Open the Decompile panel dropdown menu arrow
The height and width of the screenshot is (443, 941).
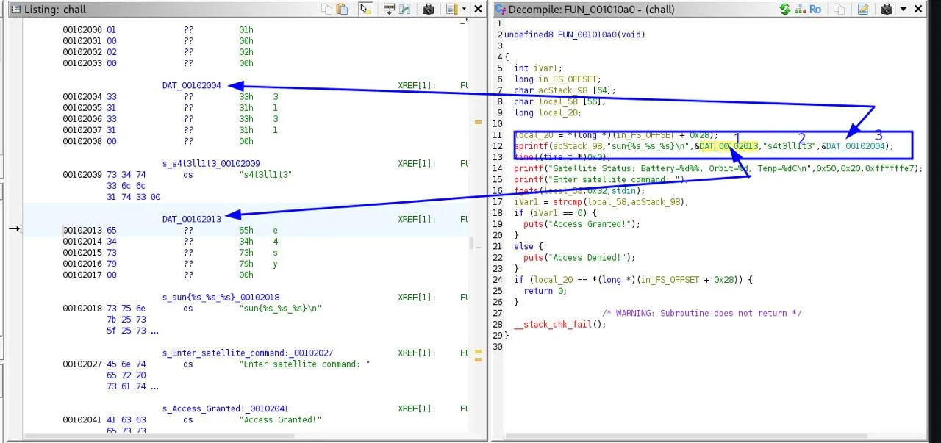(x=904, y=10)
